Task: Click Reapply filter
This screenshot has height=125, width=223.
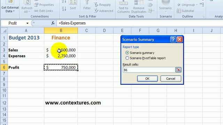Action: click(x=102, y=5)
